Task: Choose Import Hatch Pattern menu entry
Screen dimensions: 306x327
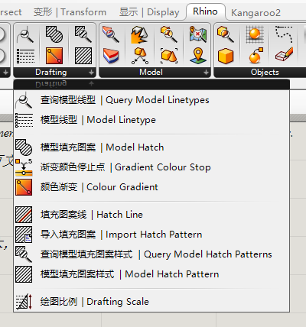Action: pyautogui.click(x=151, y=235)
